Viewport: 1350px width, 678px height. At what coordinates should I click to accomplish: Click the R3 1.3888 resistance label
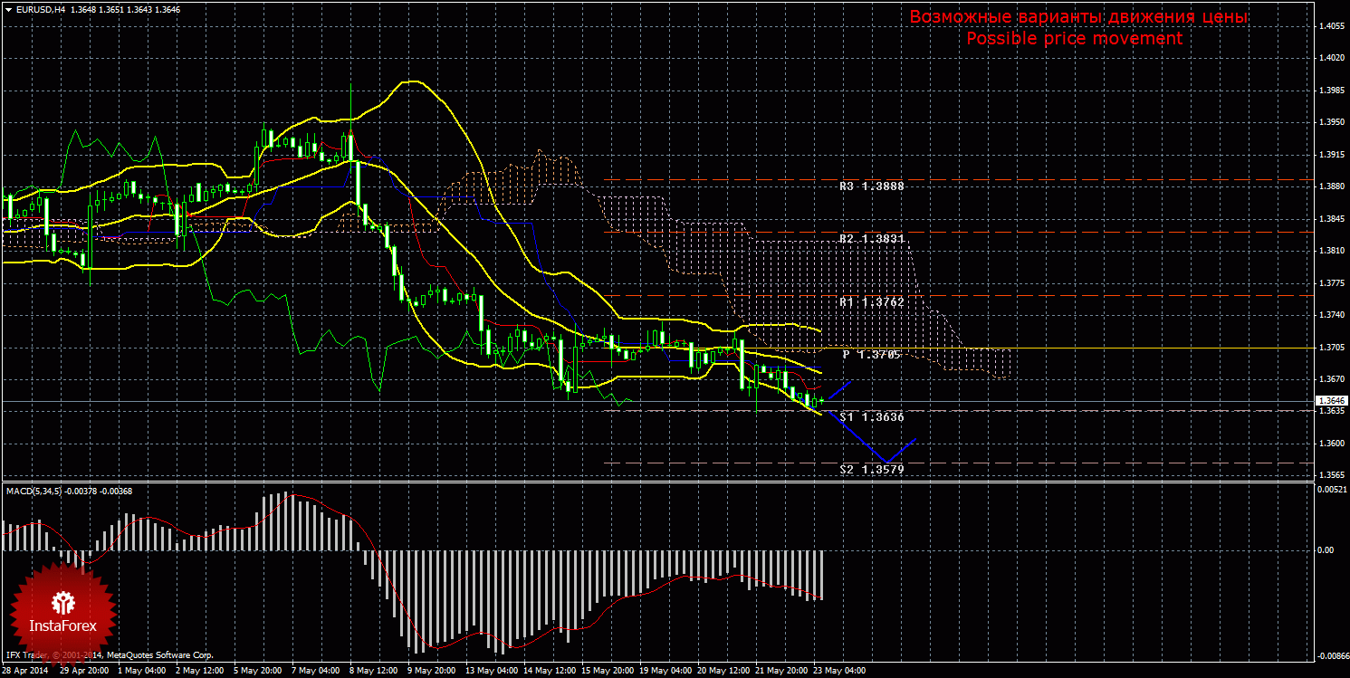(871, 186)
